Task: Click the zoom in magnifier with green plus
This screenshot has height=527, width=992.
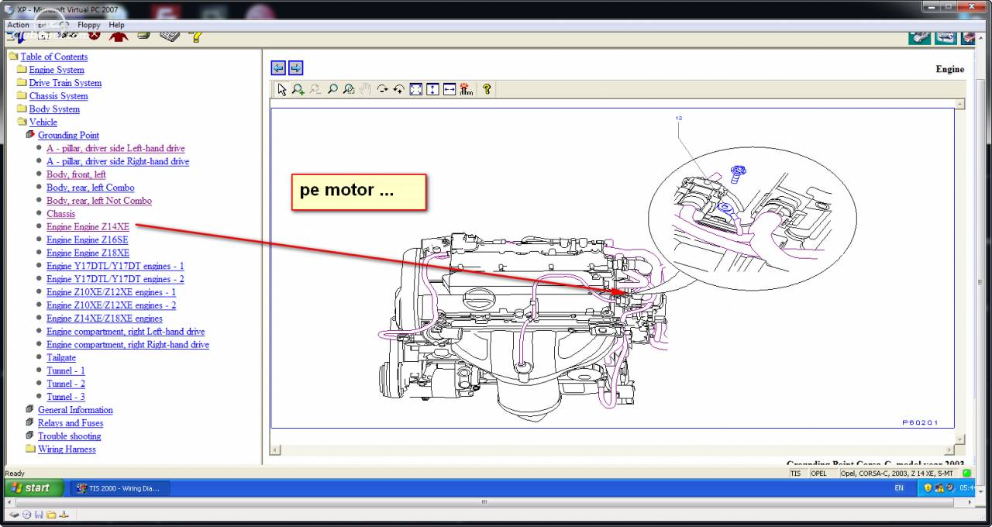Action: (298, 89)
